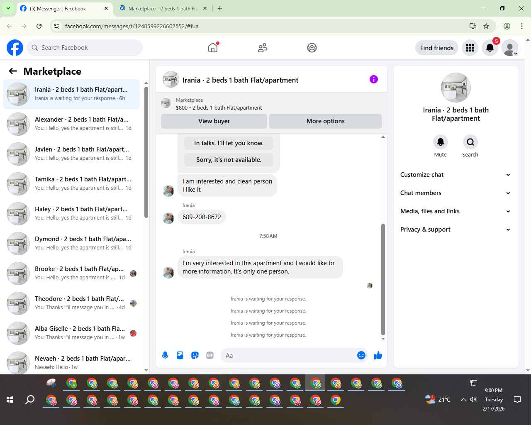The width and height of the screenshot is (531, 425).
Task: Open the $800 - 2 beds listing link
Action: [219, 107]
